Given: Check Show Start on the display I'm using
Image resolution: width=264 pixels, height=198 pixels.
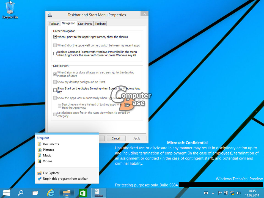Looking at the screenshot, I should pos(55,90).
